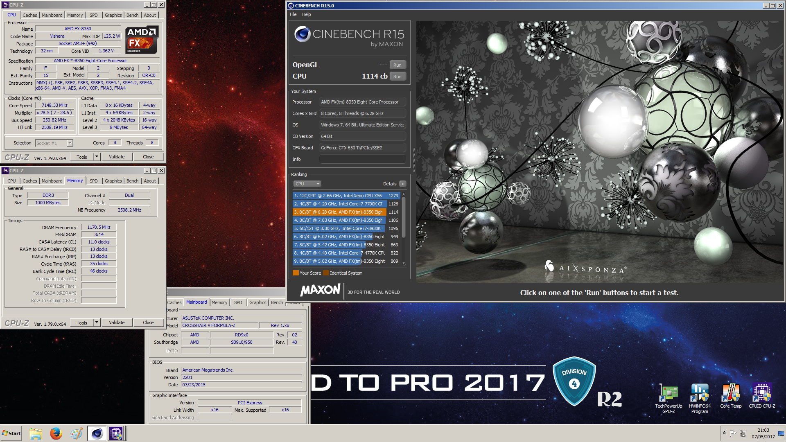Open Windows Explorer from taskbar
Viewport: 786px width, 442px height.
36,433
